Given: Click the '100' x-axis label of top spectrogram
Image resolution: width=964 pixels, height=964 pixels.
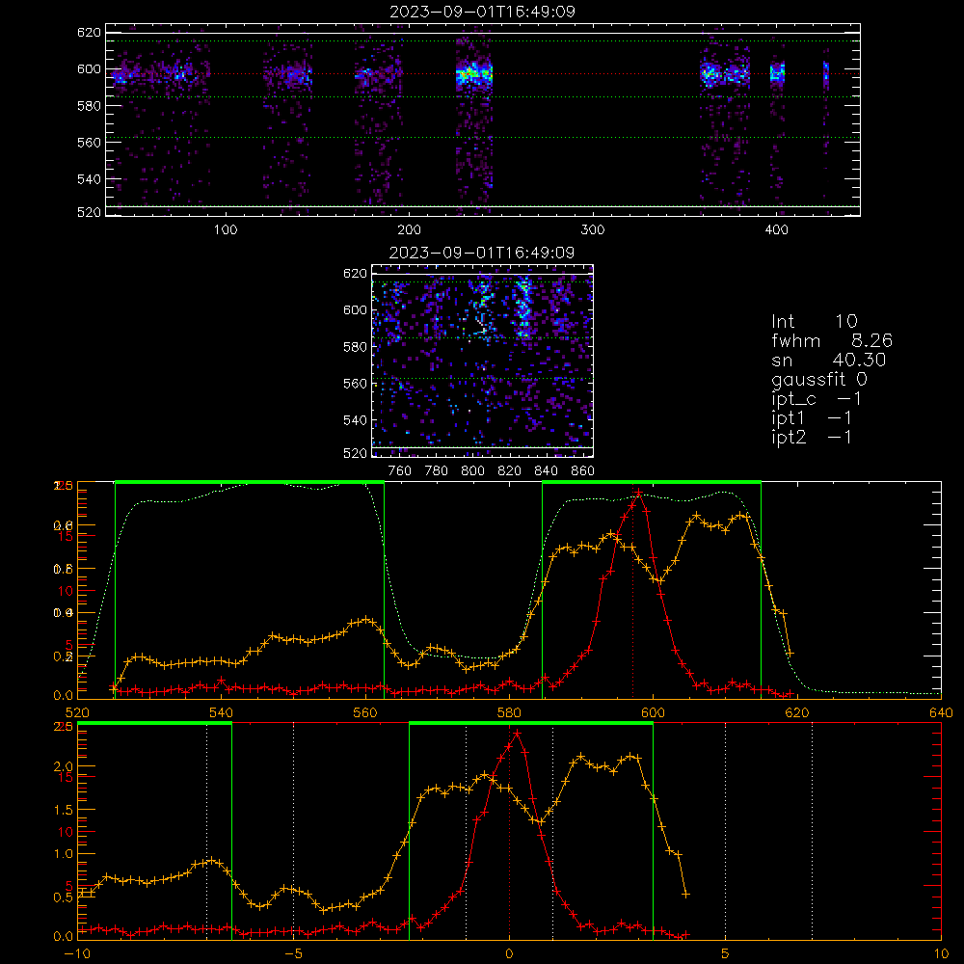Looking at the screenshot, I should point(226,230).
